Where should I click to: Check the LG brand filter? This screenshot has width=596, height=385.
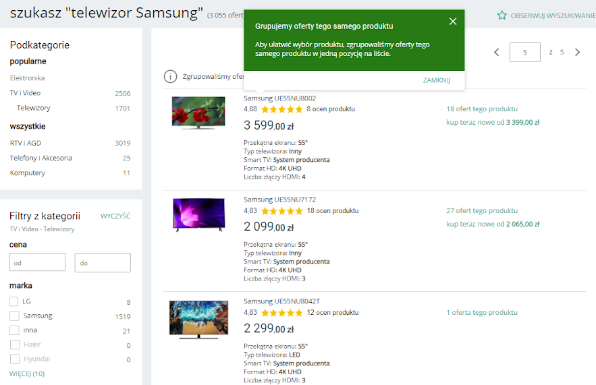(14, 301)
